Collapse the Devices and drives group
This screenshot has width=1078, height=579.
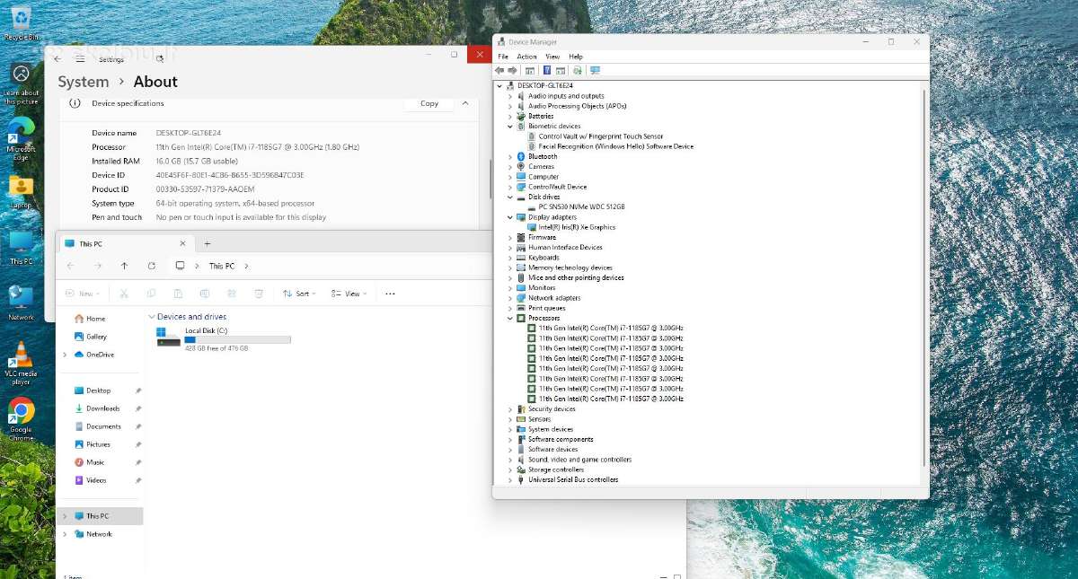[151, 317]
